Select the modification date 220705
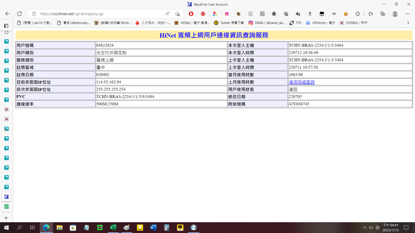415x233 pixels. 295,97
